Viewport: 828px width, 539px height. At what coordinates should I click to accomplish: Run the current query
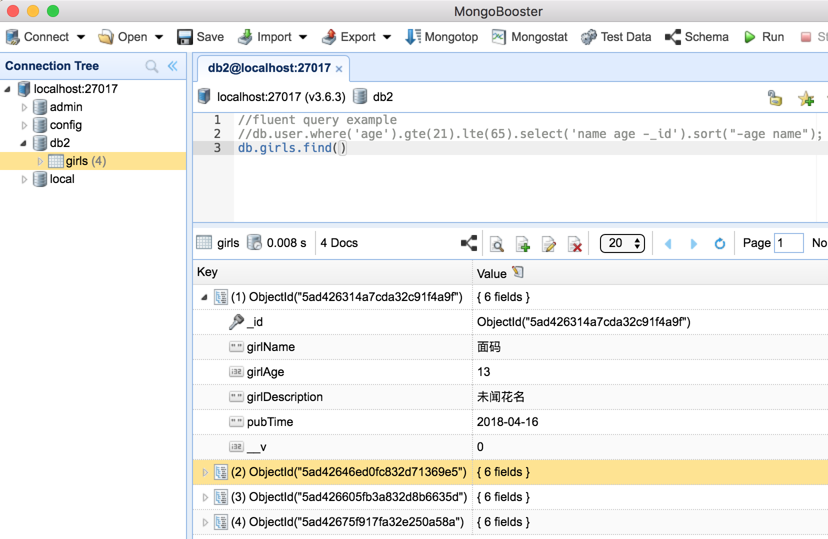click(x=763, y=37)
